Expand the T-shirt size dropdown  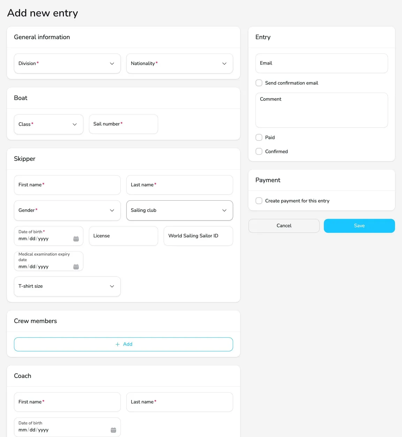point(67,286)
